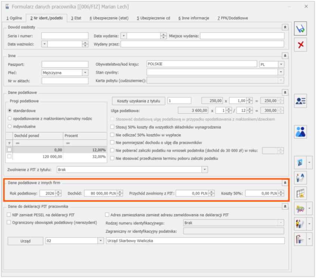Open the '4 Ubezpieczenie (etat)' tab

(109, 18)
